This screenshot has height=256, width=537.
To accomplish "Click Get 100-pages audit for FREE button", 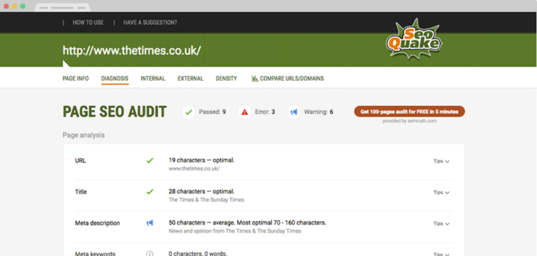I will pyautogui.click(x=409, y=111).
